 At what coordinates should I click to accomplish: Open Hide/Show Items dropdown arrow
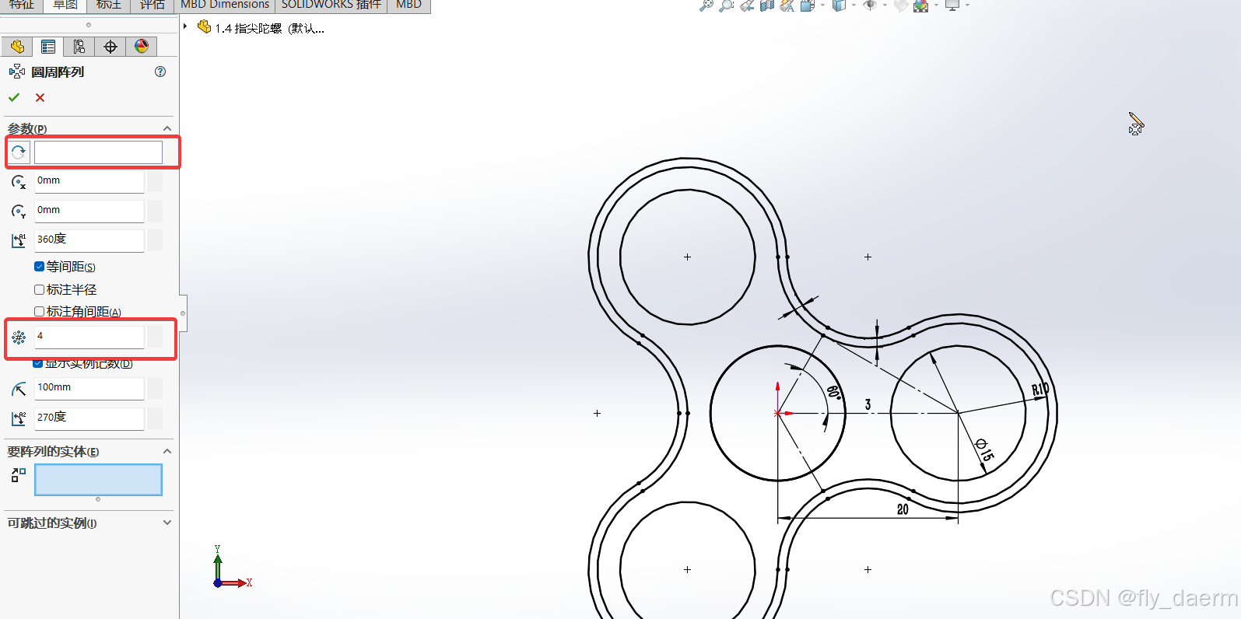(x=885, y=5)
